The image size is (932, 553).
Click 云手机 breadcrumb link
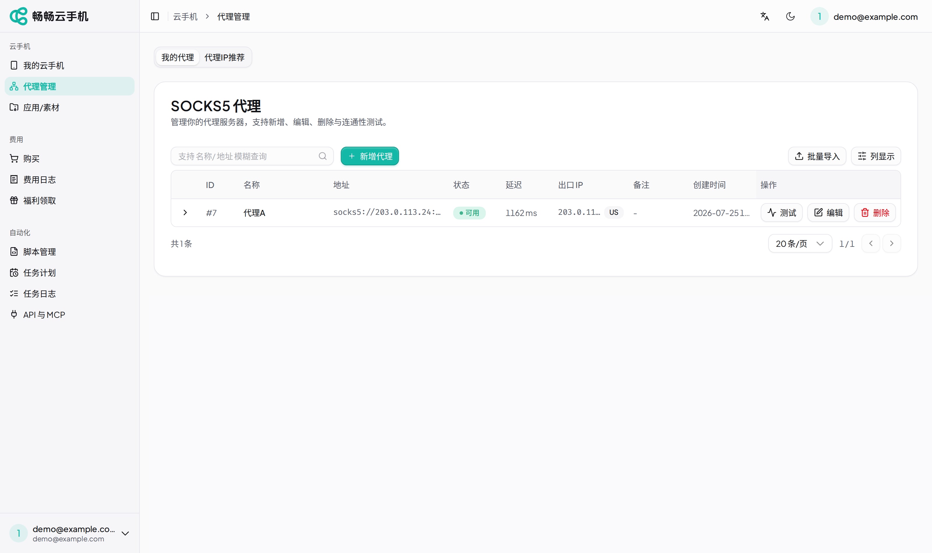185,17
